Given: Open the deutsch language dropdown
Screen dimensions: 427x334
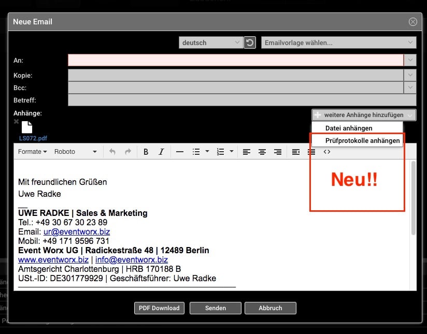Looking at the screenshot, I should pyautogui.click(x=210, y=42).
